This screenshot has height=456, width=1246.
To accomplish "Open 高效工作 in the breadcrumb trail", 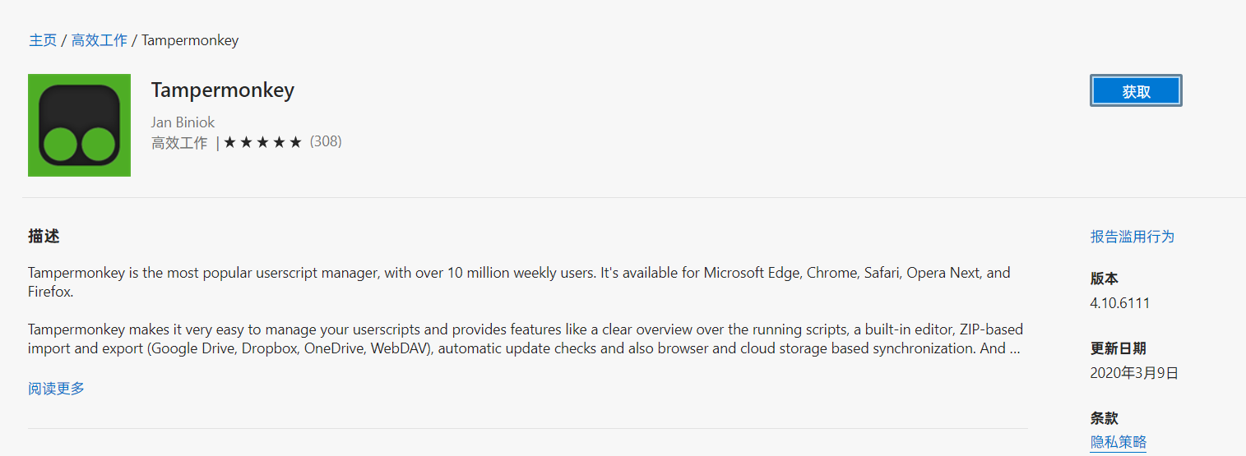I will click(100, 40).
